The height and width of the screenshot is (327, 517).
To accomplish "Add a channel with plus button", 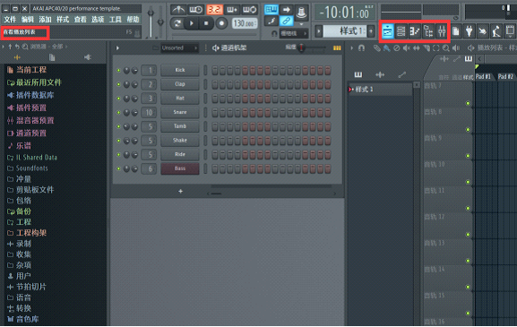I will point(180,191).
